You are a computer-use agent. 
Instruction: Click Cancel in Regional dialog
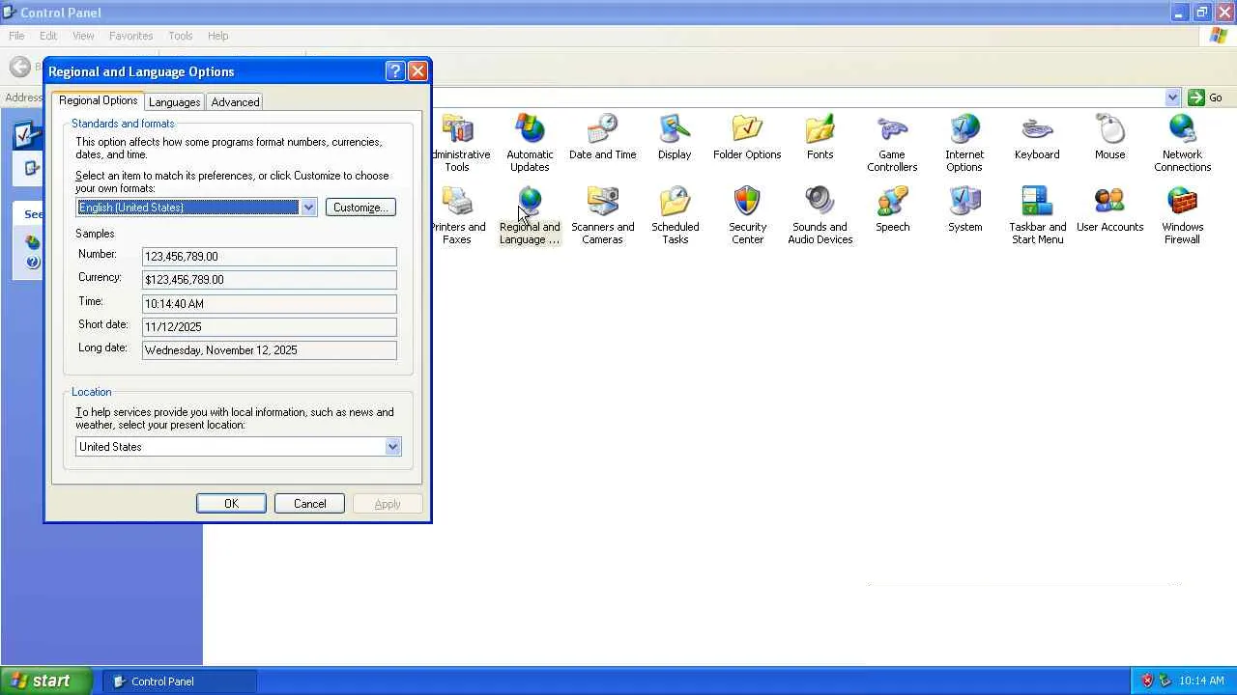[x=309, y=504]
